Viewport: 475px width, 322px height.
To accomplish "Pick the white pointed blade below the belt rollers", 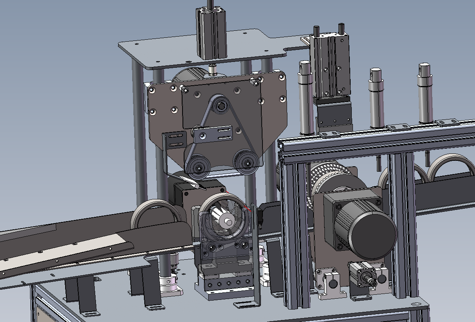I will click(191, 181).
